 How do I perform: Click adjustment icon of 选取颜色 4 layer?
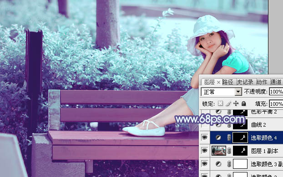(x=218, y=138)
